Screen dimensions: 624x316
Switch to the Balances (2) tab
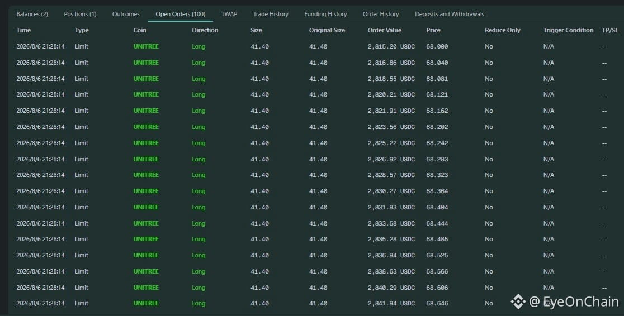pyautogui.click(x=32, y=14)
